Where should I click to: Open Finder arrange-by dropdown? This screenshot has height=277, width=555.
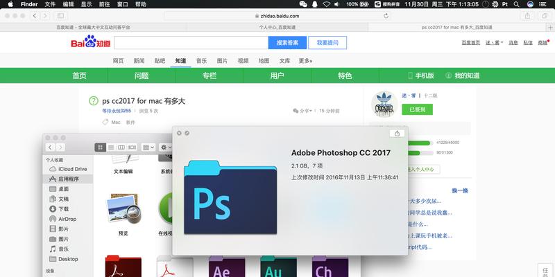tap(148, 148)
